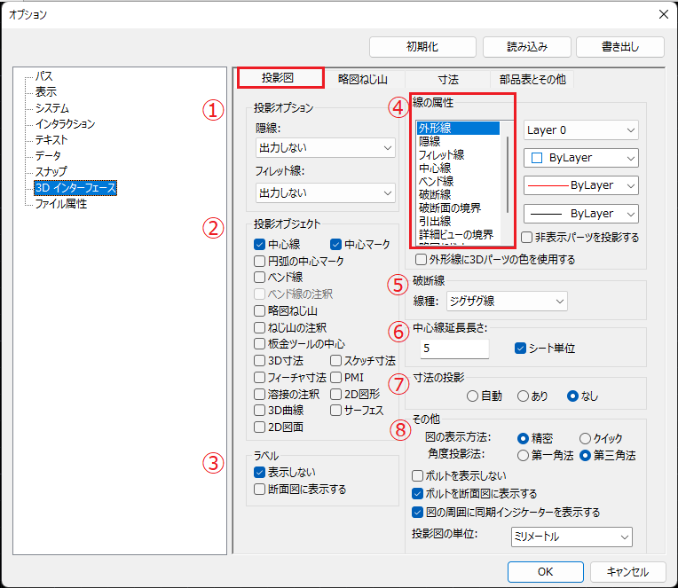Expand the Layer 0 dropdown
This screenshot has width=678, height=588.
click(x=580, y=130)
